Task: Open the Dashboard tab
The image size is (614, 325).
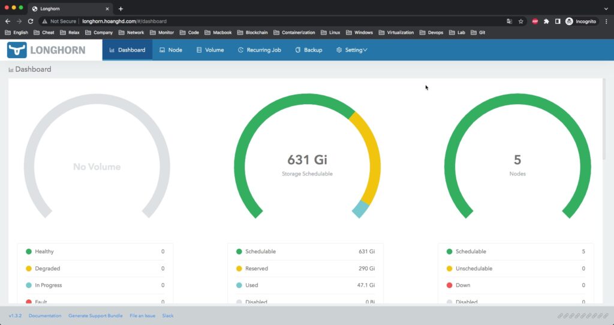Action: pyautogui.click(x=127, y=50)
